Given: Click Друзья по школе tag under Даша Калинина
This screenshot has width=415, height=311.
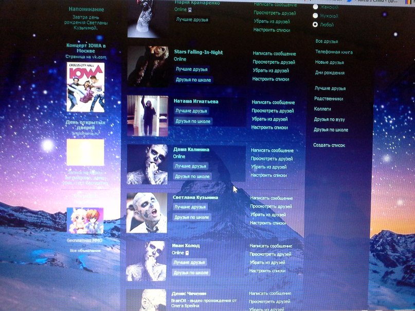Looking at the screenshot, I should pos(192,176).
